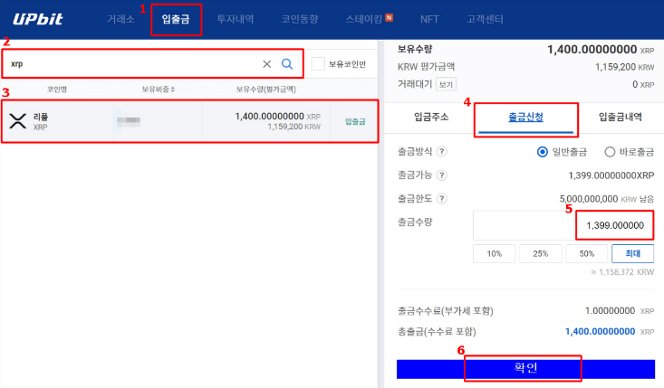Screen dimensions: 664x388
Task: Open help icon next to 출금한도
Action: (x=442, y=199)
